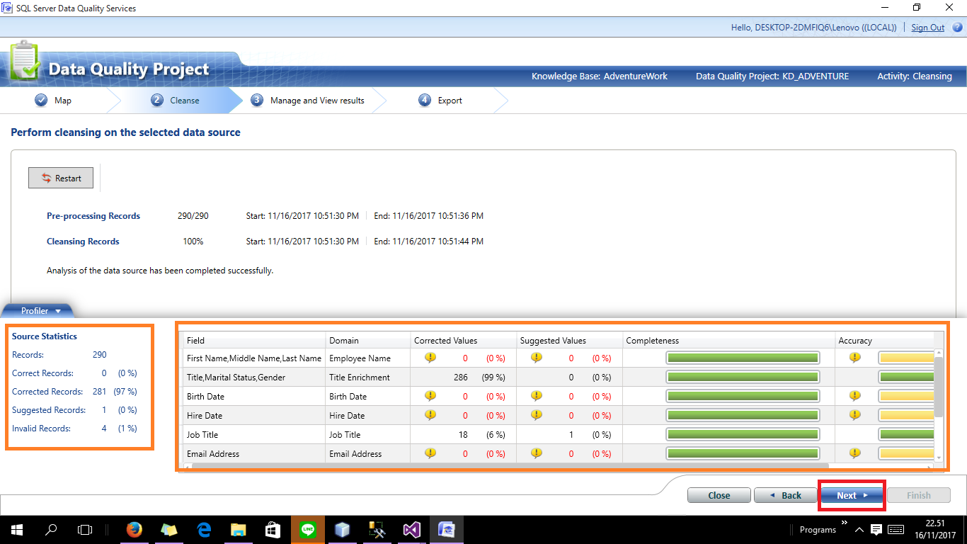Click the Restart button
Screen dimensions: 967x544
(61, 178)
